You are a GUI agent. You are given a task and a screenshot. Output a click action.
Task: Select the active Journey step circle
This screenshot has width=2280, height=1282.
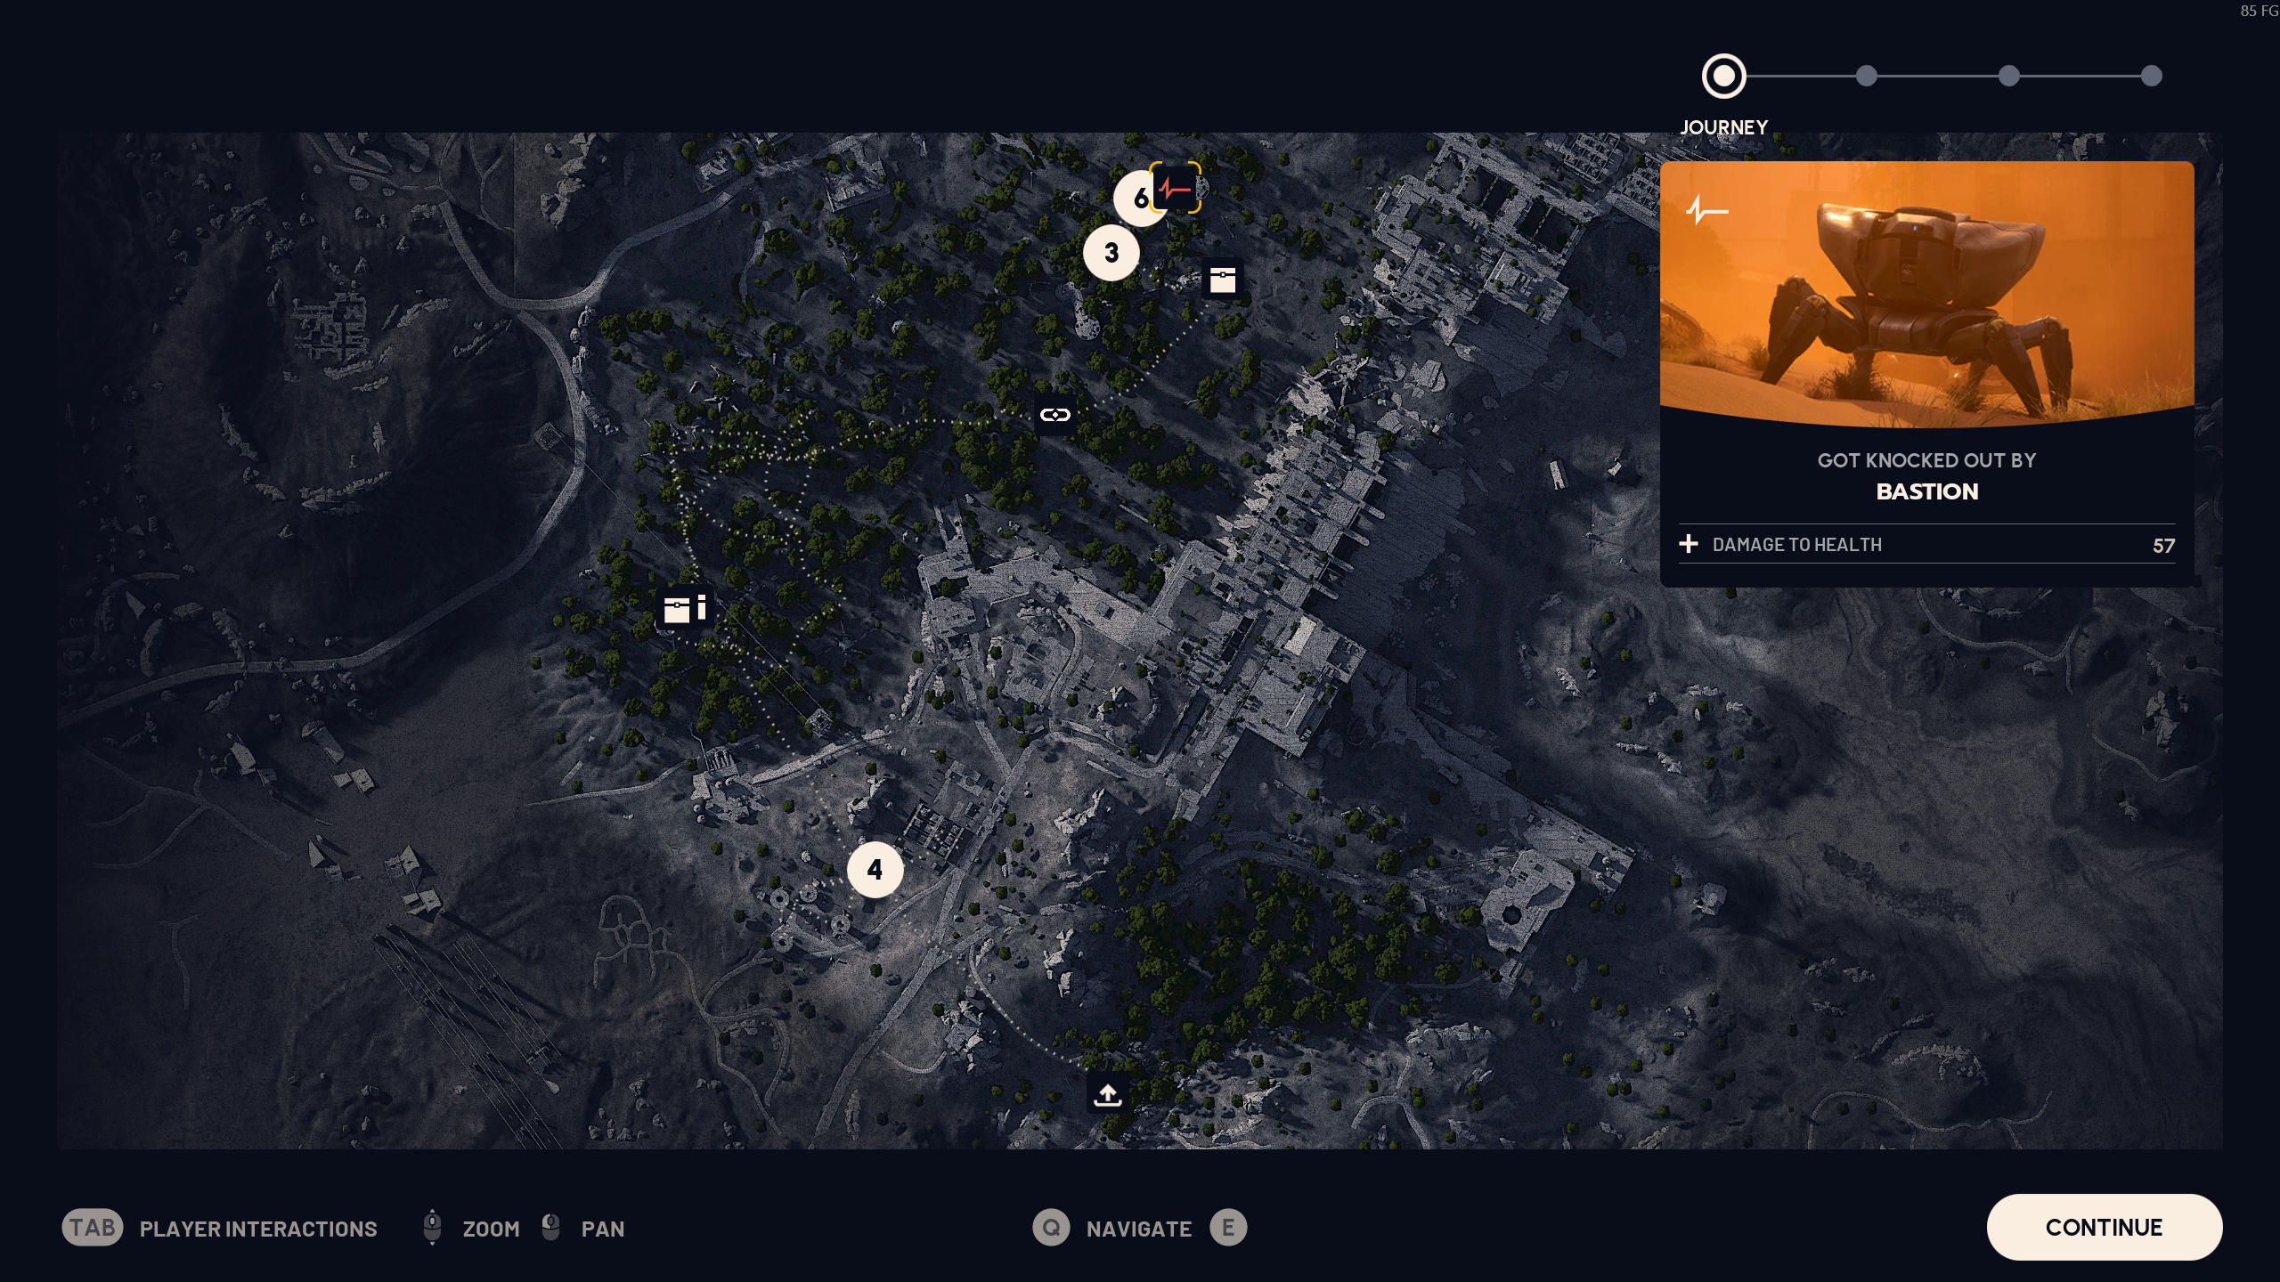1723,76
